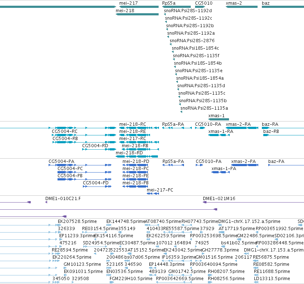Viewport: 304px width, 284px height.
Task: Select EST FGM229H10.5prime
Action: point(131,279)
